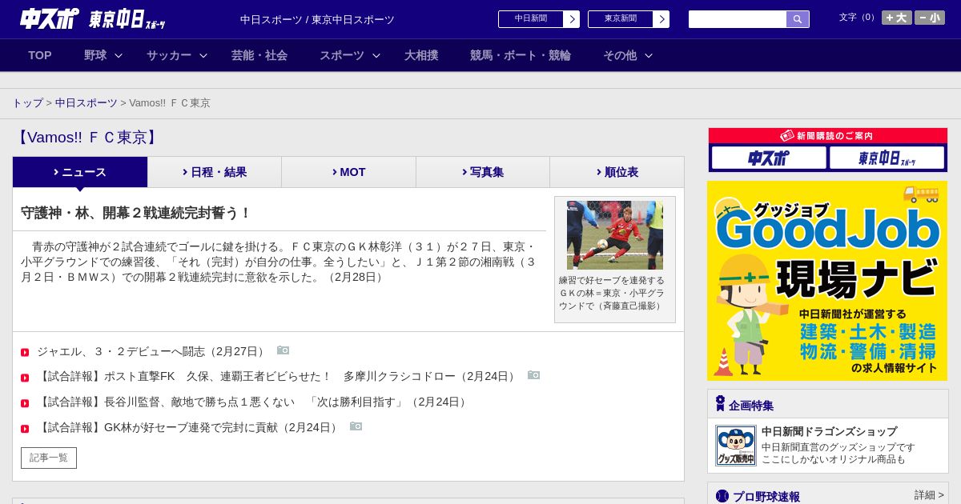Open article ポスト直撃FK 久保、連覇王者ビビらせた

click(278, 376)
